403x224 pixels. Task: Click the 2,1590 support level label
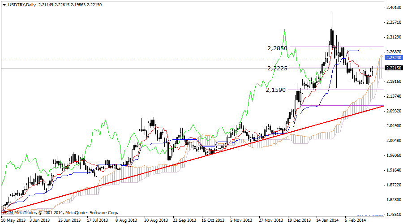tap(275, 90)
